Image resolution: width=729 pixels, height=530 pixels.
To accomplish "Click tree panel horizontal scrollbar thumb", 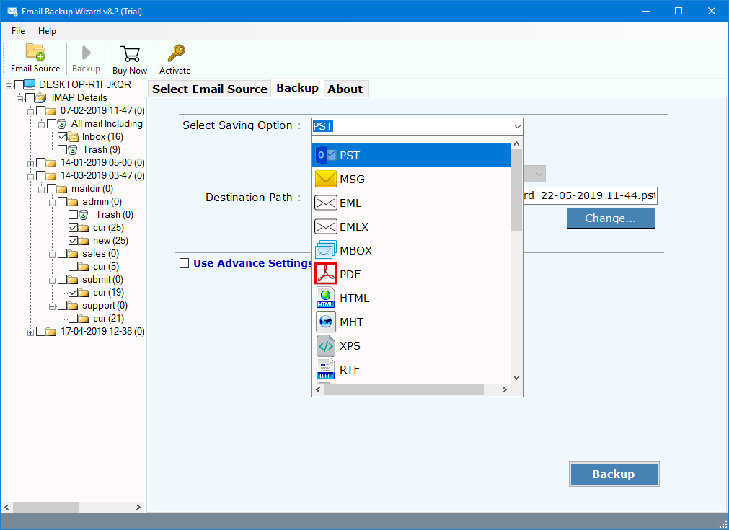I will [46, 507].
